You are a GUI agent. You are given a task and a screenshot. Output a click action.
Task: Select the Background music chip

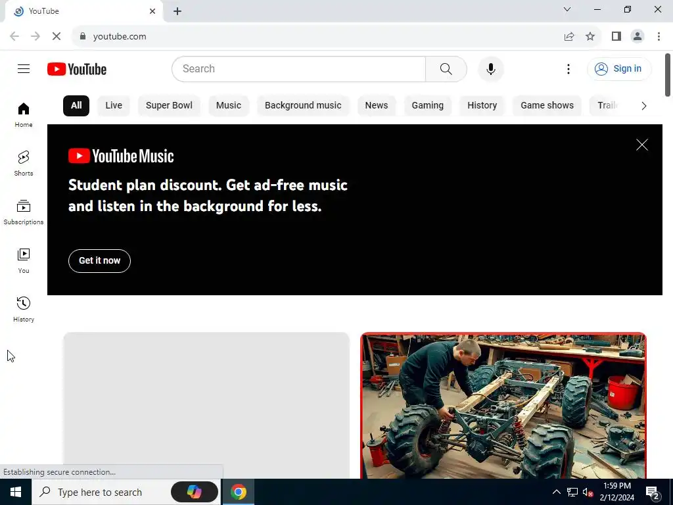(x=303, y=106)
